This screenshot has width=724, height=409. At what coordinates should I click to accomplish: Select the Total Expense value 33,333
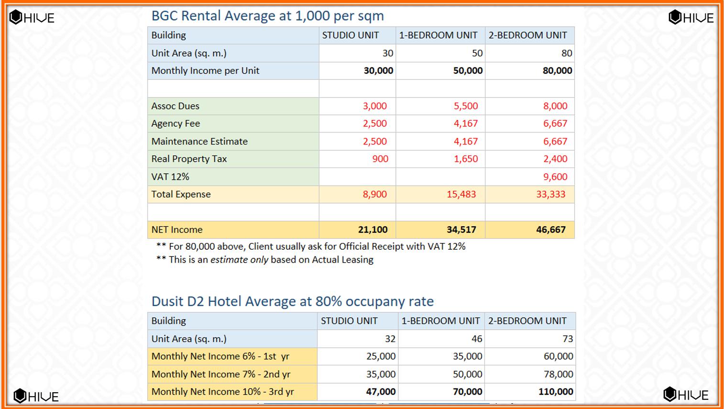[550, 194]
